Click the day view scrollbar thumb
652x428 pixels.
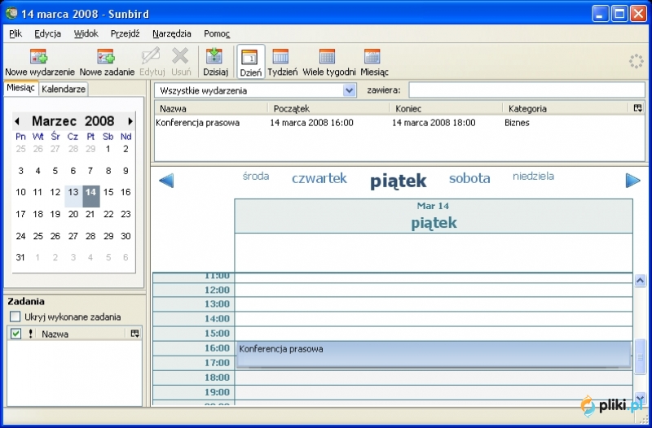pos(640,356)
